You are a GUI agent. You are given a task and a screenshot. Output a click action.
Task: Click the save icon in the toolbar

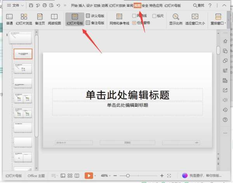[x=31, y=5]
